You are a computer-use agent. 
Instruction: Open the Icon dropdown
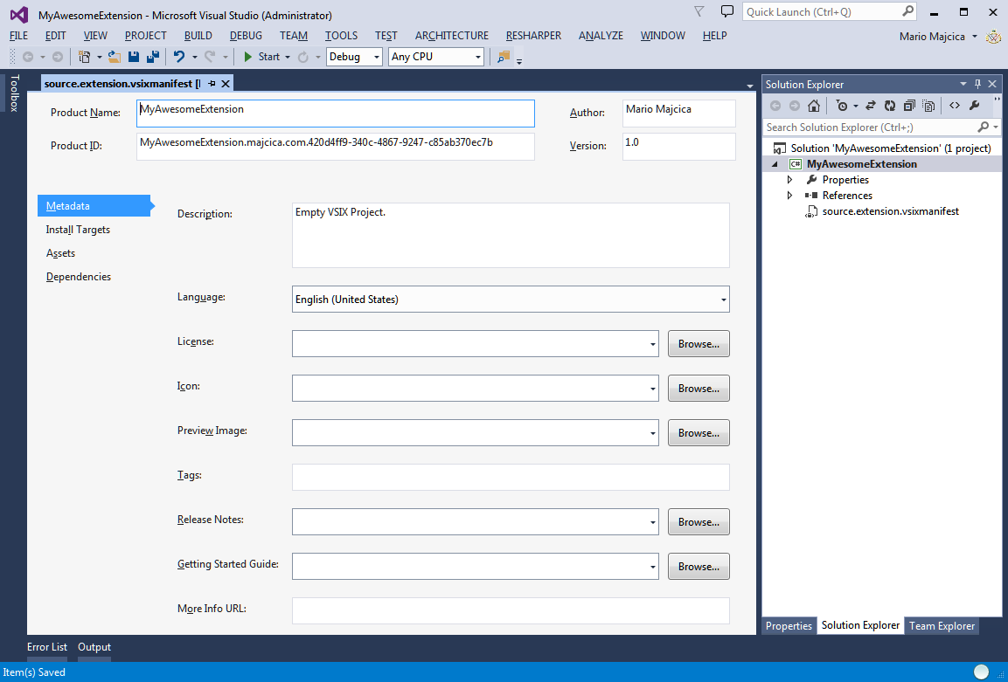click(652, 389)
